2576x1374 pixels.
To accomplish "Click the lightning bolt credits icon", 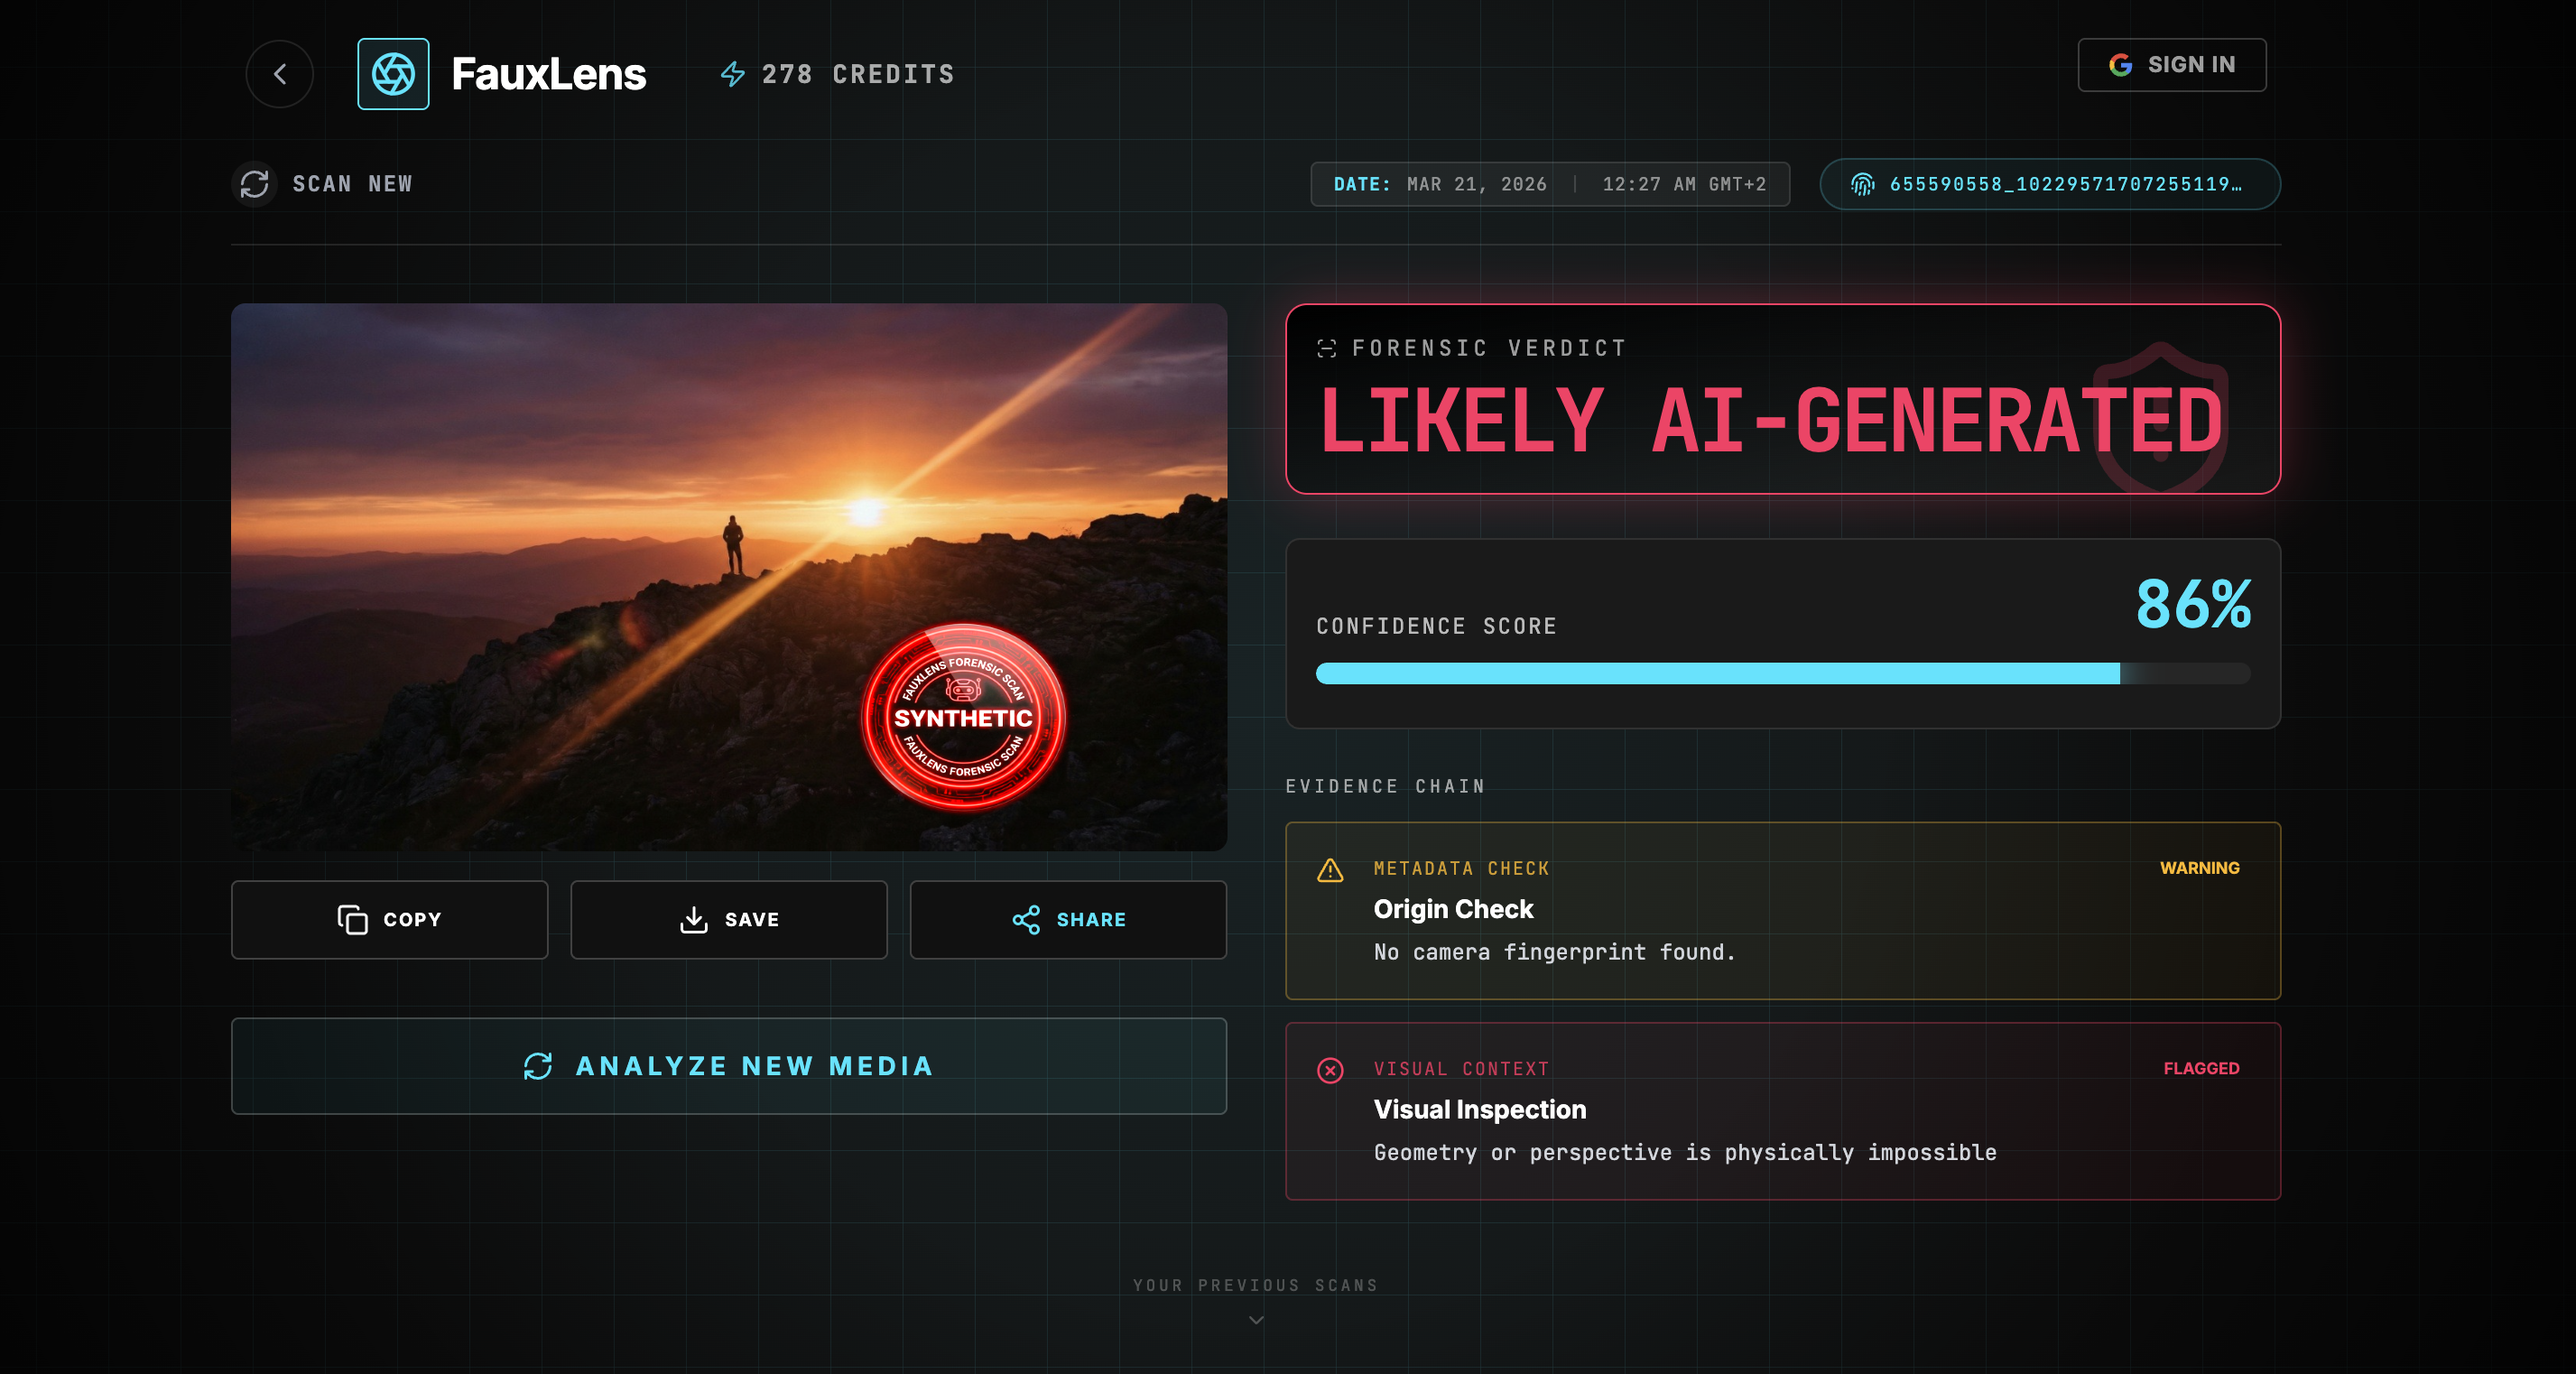I will click(733, 74).
